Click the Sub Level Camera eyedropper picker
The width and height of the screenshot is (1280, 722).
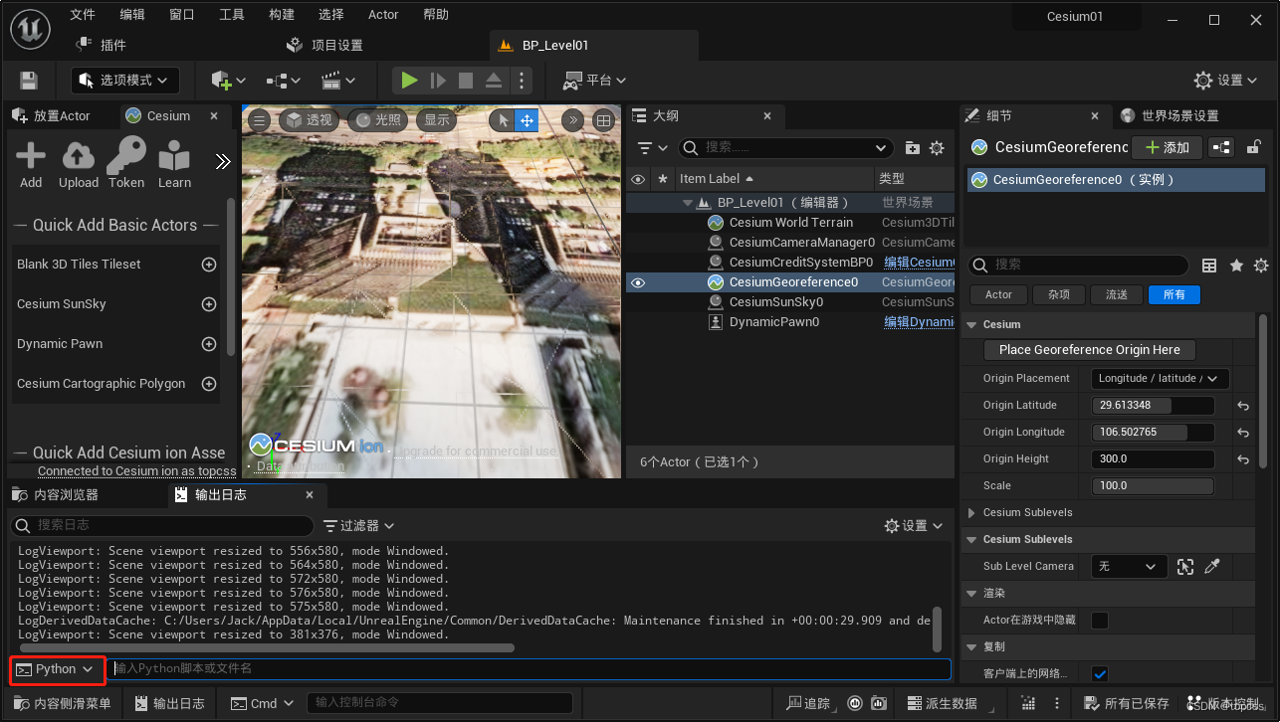click(1211, 566)
